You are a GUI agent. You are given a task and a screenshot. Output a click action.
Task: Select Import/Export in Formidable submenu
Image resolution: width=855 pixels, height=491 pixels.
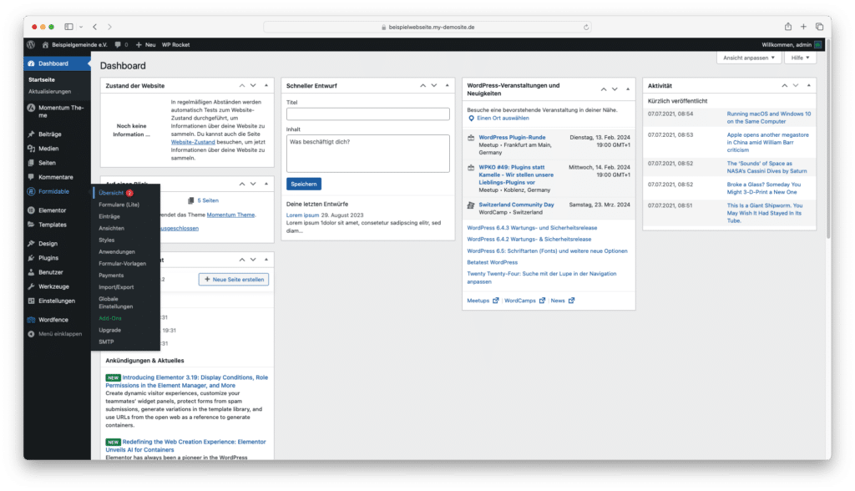116,287
